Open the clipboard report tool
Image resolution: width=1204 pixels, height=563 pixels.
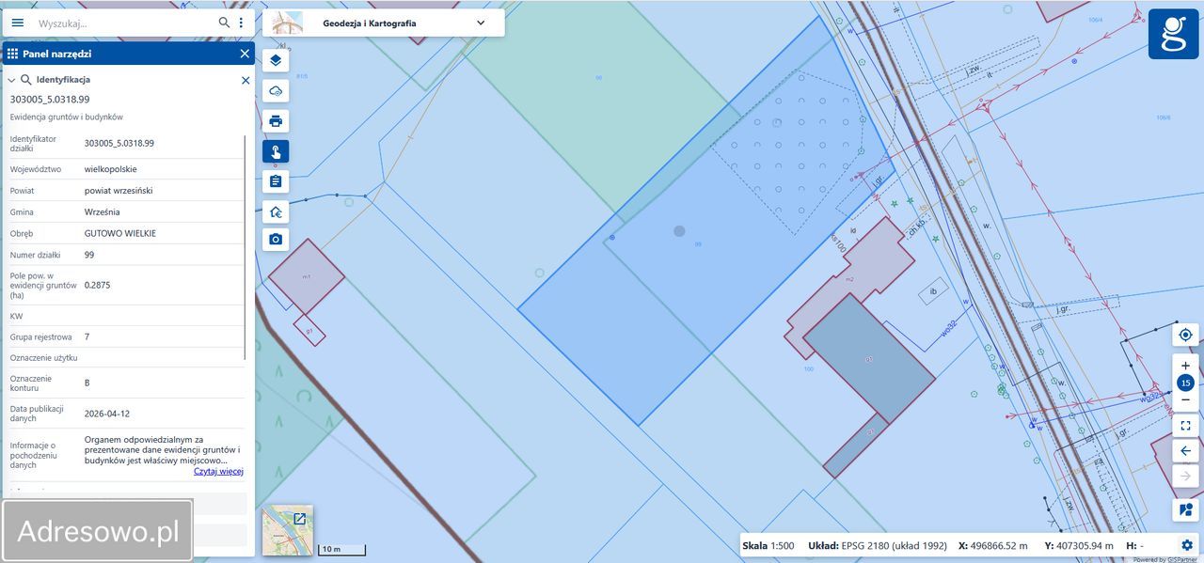276,181
